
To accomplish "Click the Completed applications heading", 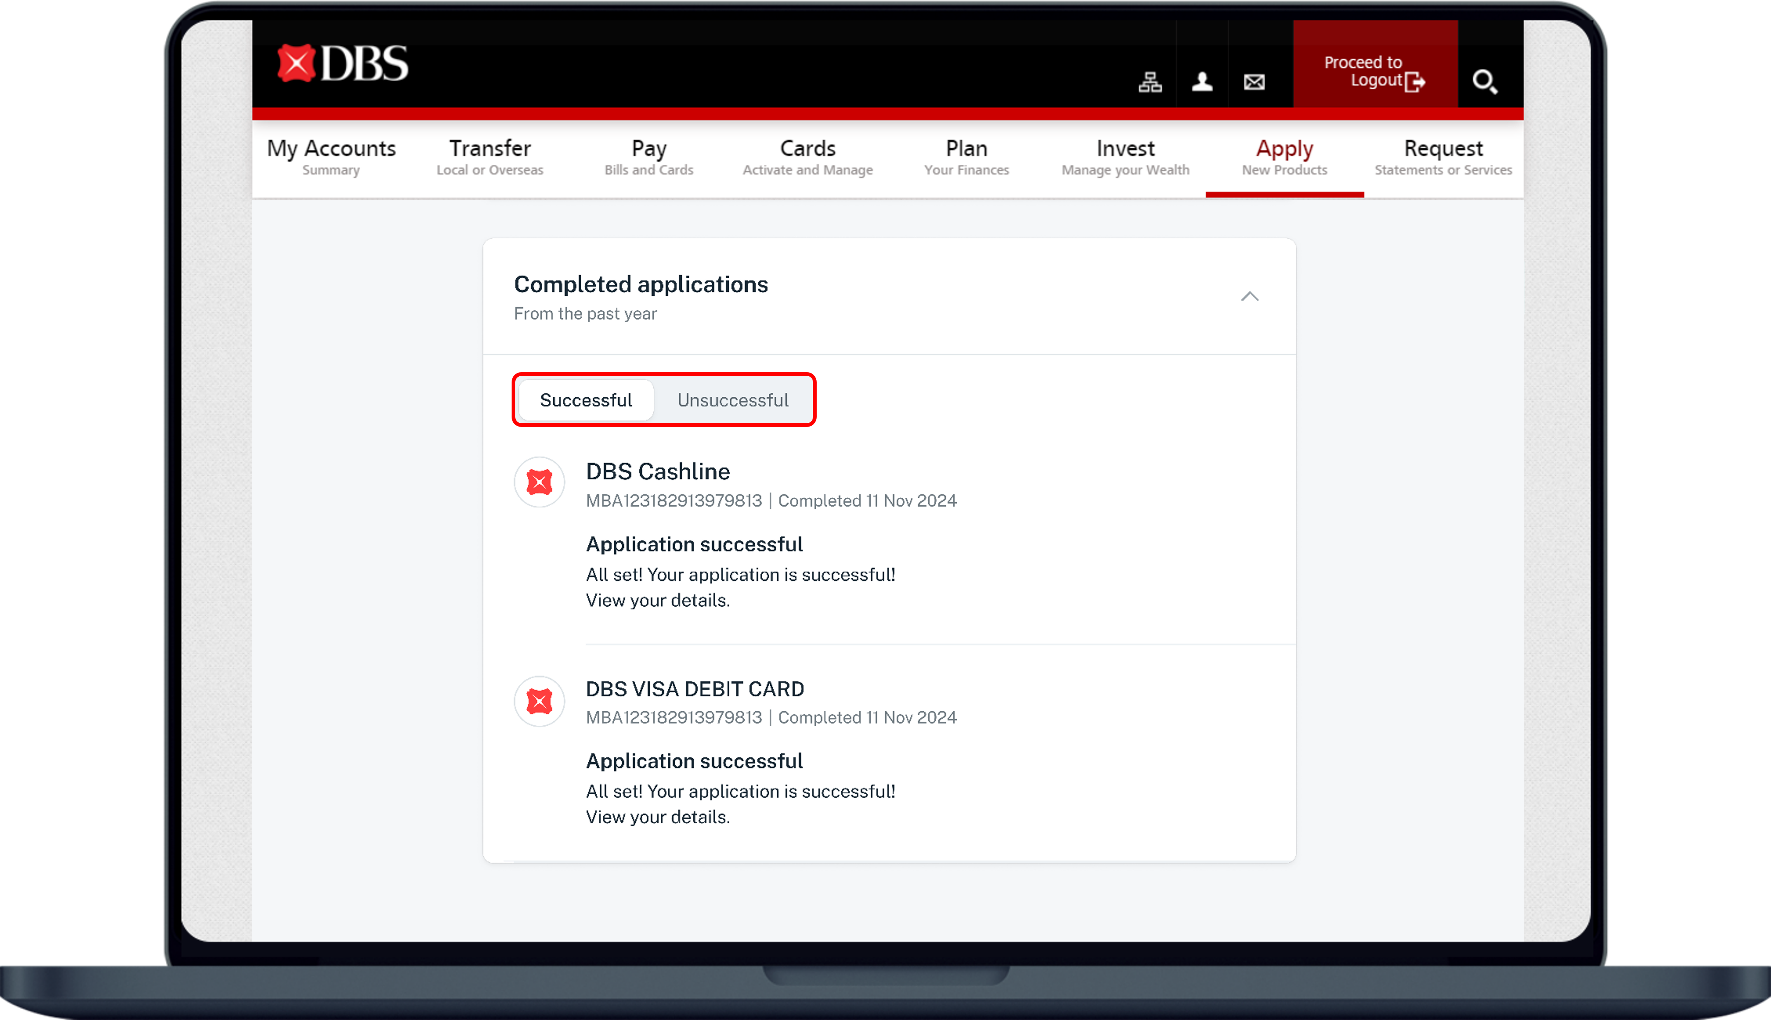I will pos(641,284).
